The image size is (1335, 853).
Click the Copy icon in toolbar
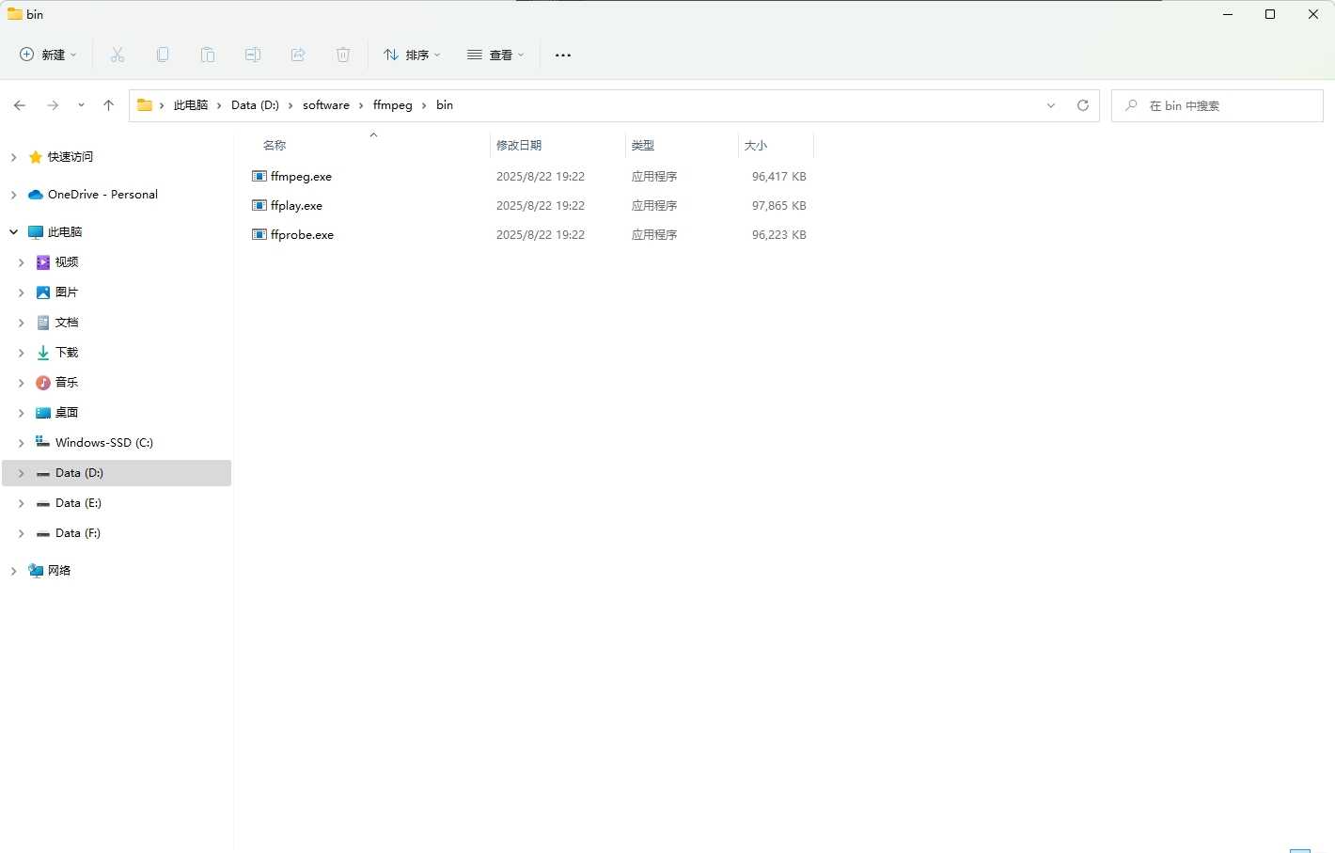(x=163, y=55)
